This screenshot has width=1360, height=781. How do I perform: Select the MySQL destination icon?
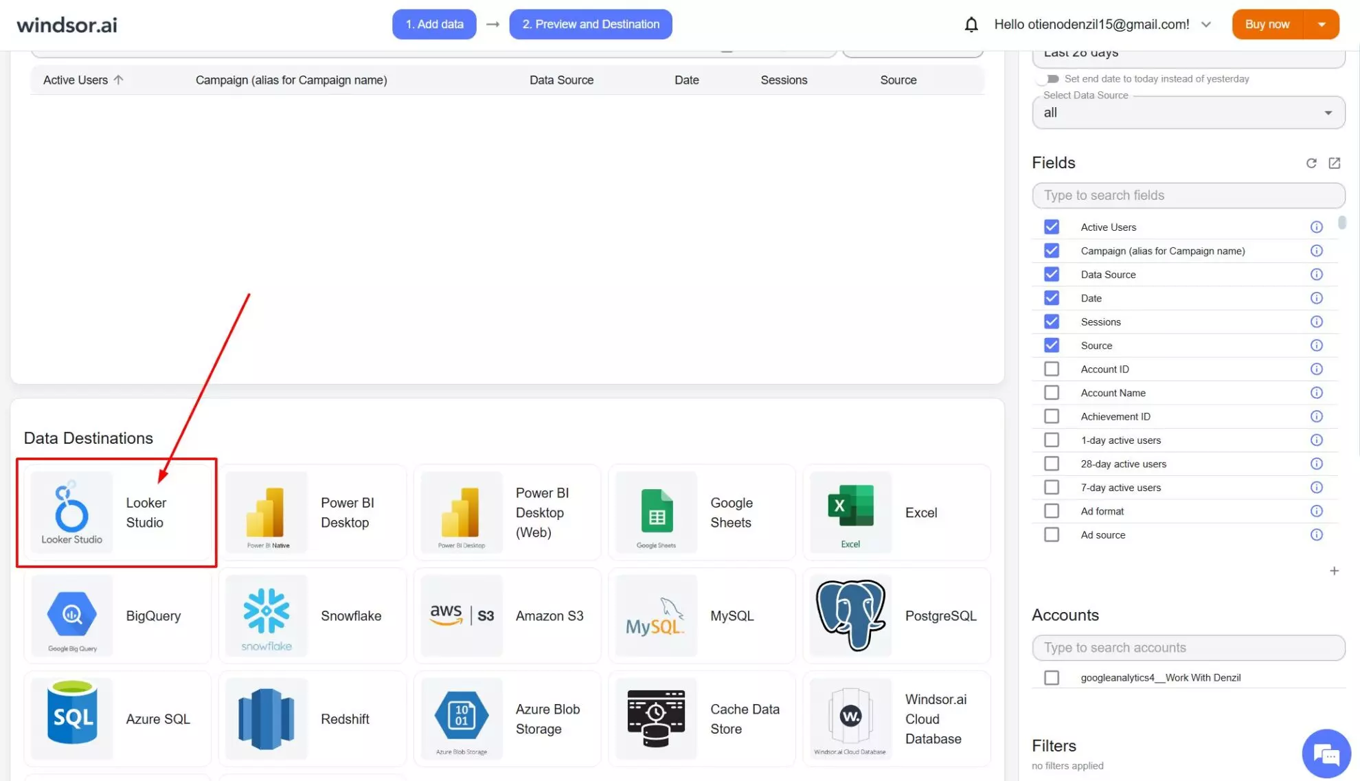[656, 615]
